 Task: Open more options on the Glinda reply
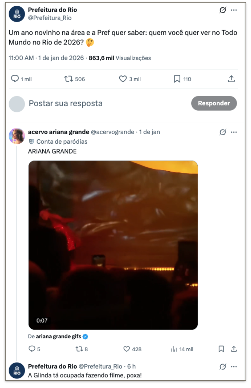234,367
